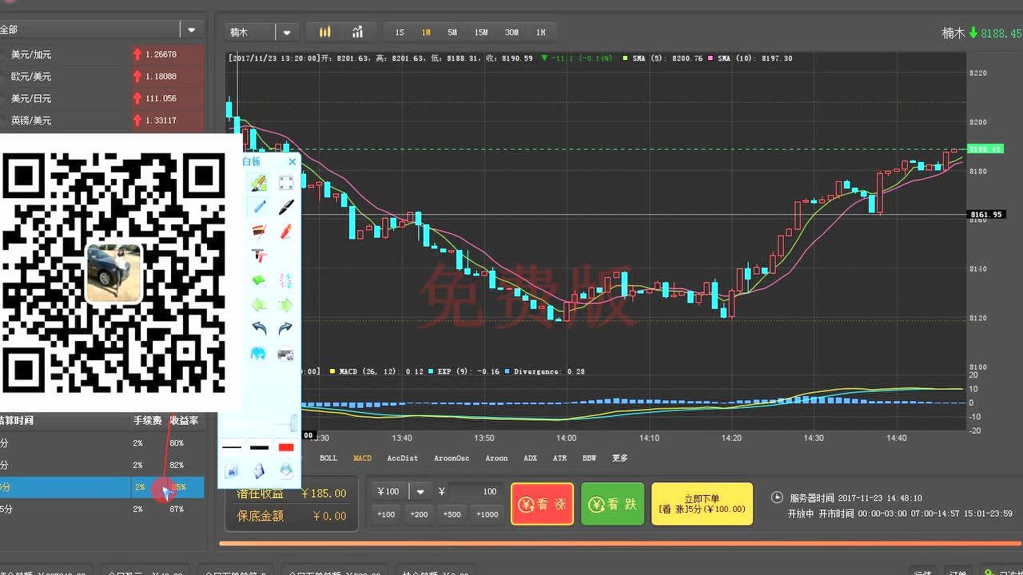
Task: Close the 白板 whiteboard panel
Action: (x=293, y=161)
